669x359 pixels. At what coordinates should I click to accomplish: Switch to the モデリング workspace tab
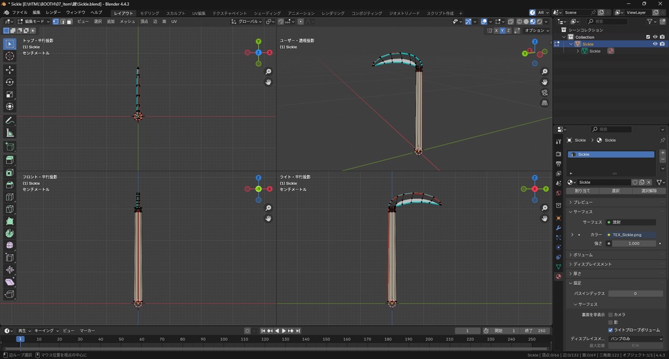[150, 13]
